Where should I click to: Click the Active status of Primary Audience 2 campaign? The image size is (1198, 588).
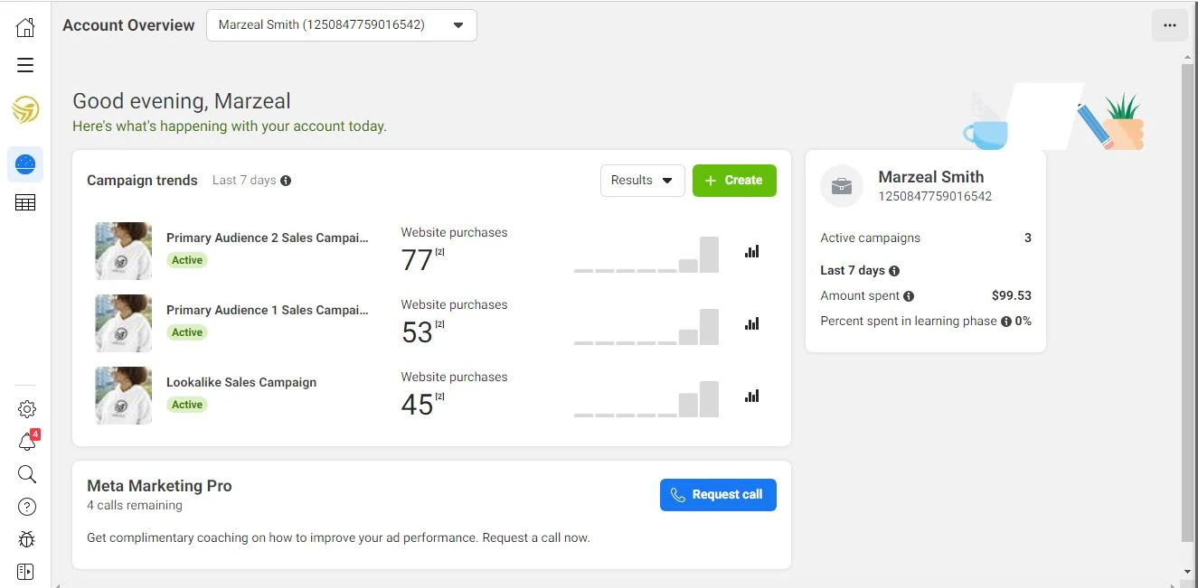[187, 260]
